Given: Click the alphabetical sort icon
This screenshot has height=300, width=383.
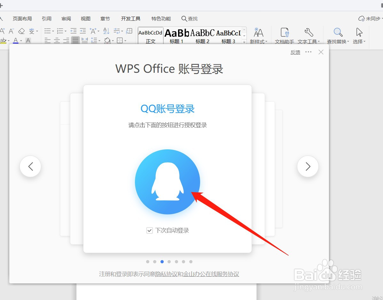Looking at the screenshot, I should [107, 31].
